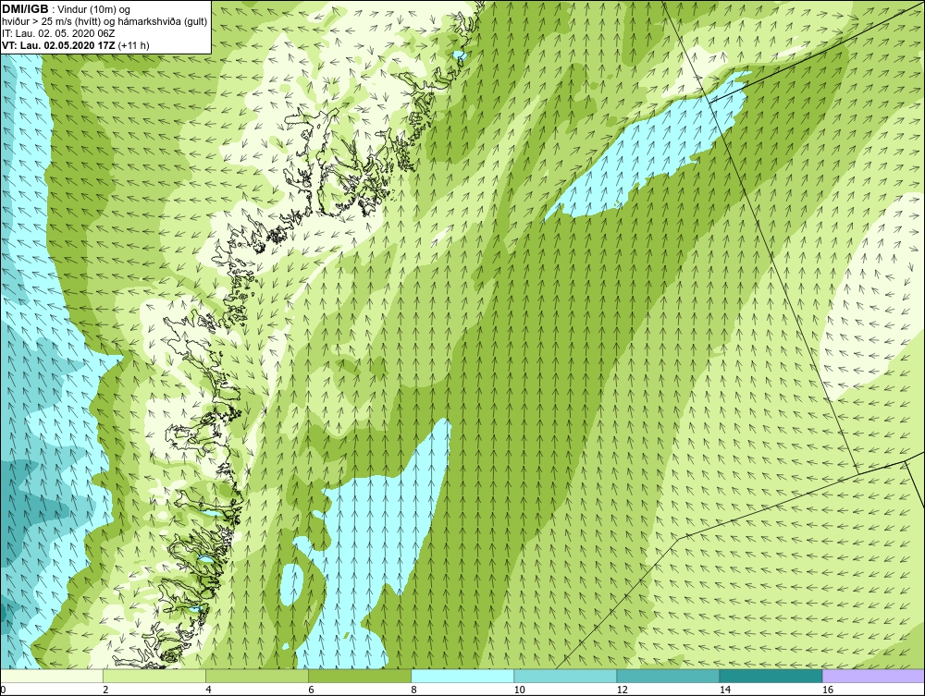Click the 6–8 m/s dark green legend swatch
This screenshot has height=696, width=925.
pyautogui.click(x=360, y=676)
